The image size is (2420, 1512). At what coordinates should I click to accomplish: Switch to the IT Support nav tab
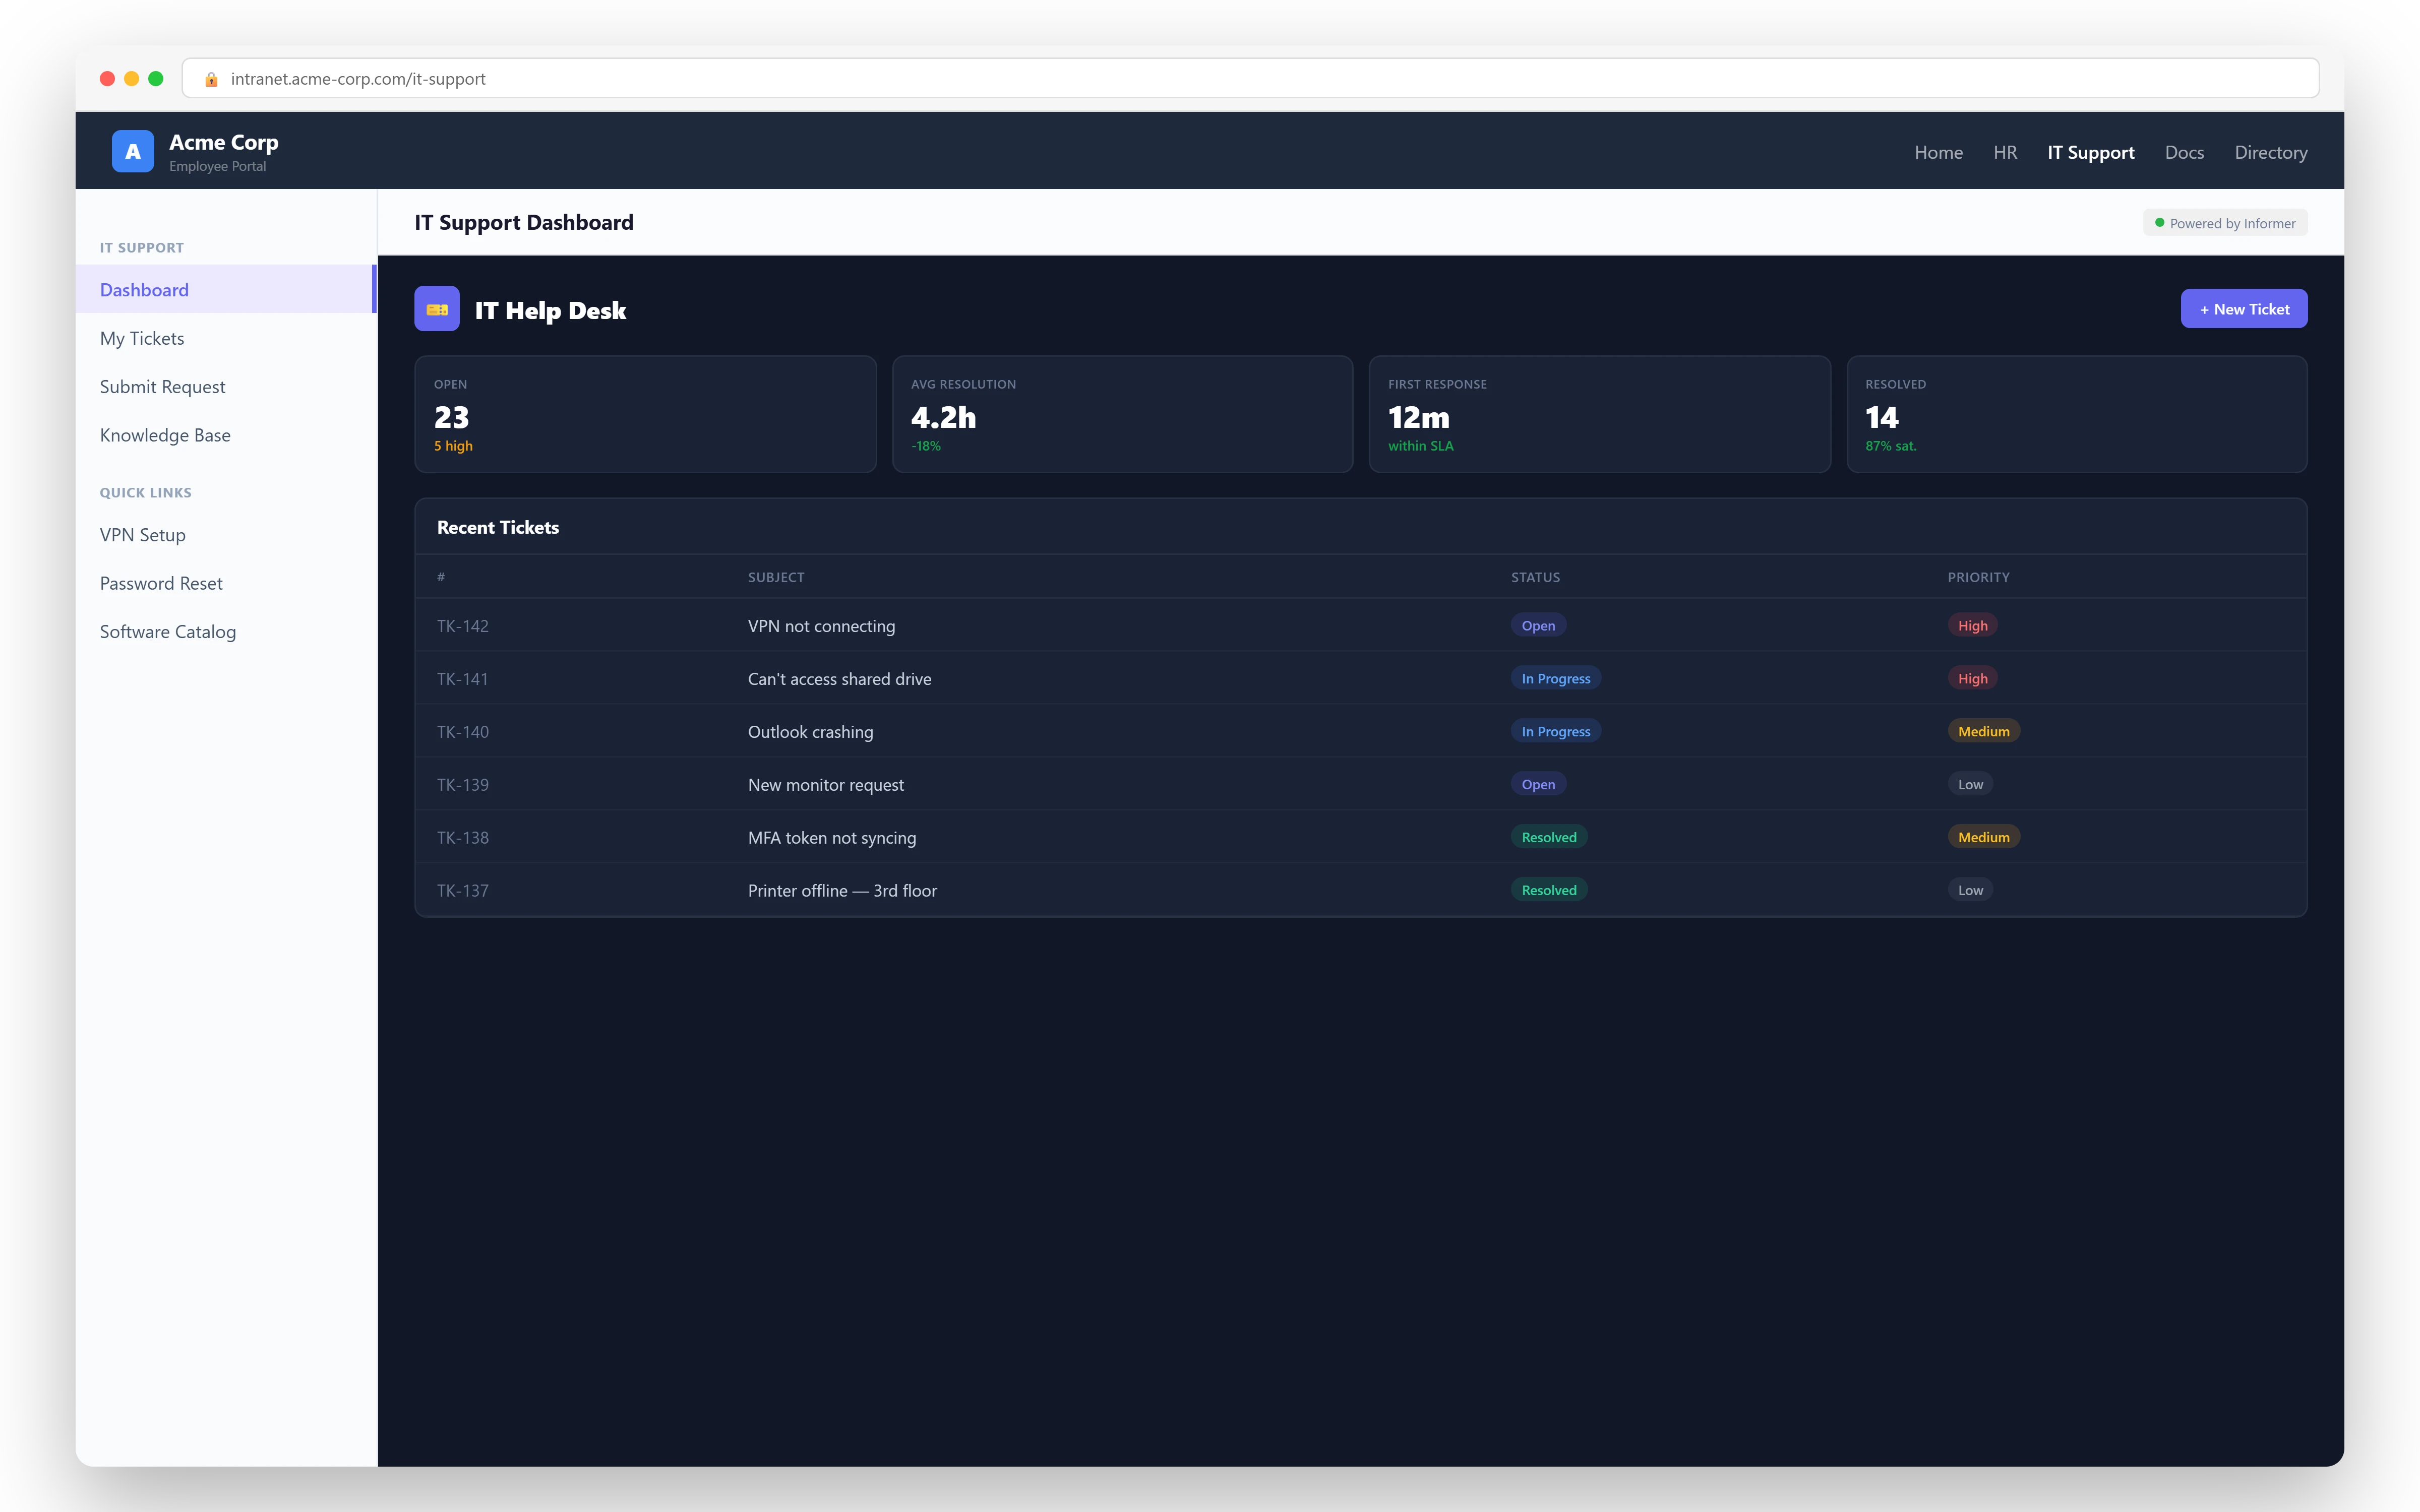2090,152
